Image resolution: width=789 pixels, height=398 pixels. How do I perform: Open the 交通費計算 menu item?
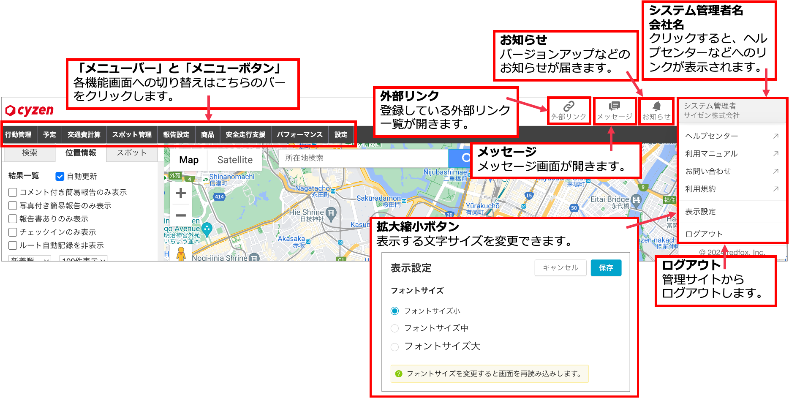pos(84,135)
